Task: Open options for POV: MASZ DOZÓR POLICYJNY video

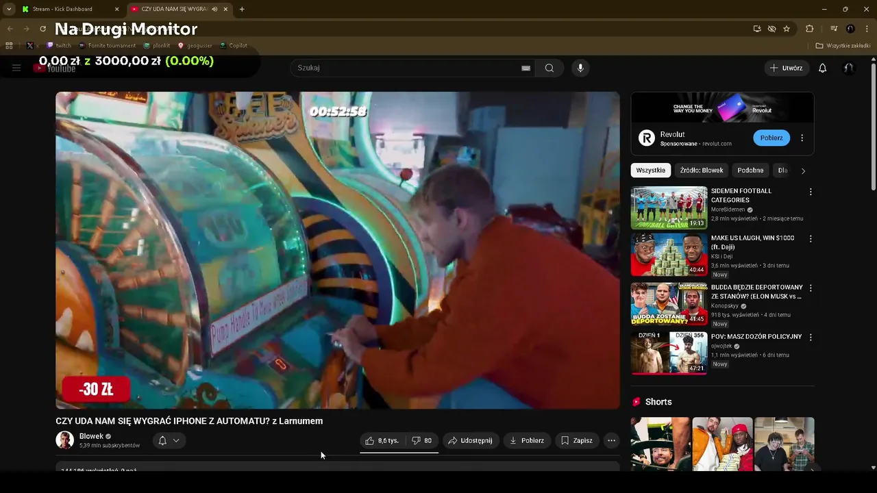Action: (811, 338)
